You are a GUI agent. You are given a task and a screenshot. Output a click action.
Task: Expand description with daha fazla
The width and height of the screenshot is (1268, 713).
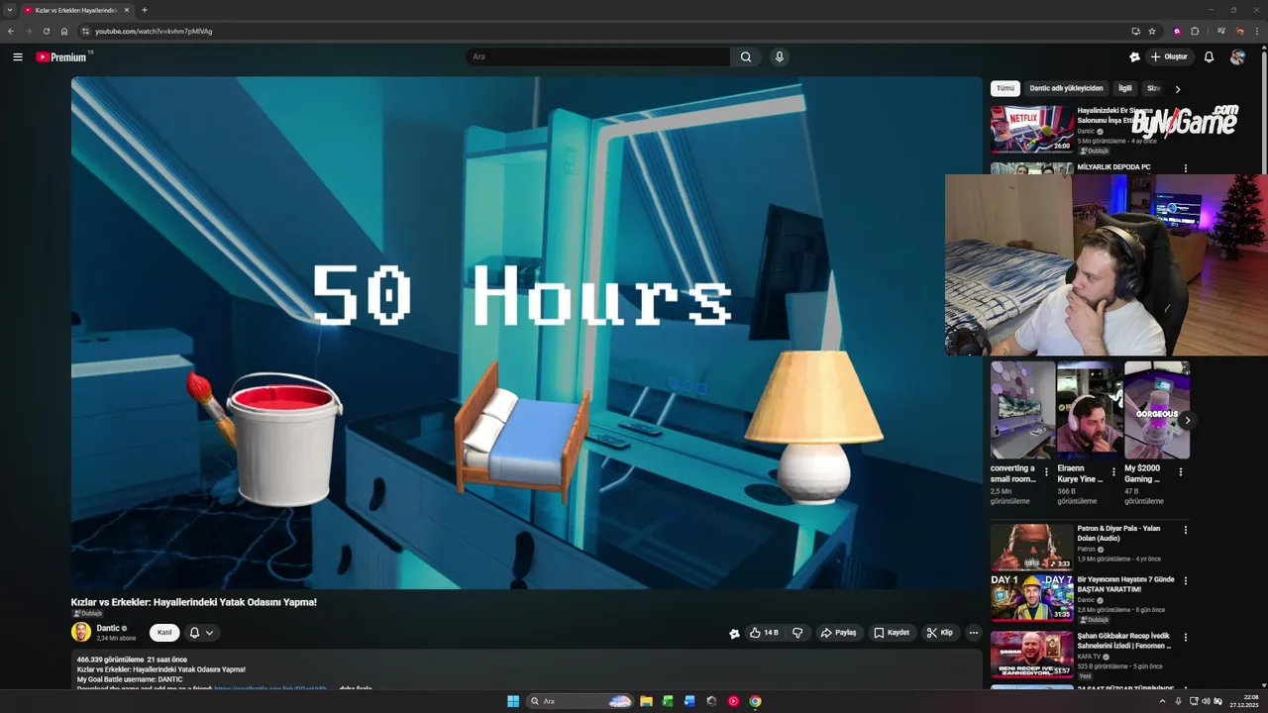tap(356, 687)
